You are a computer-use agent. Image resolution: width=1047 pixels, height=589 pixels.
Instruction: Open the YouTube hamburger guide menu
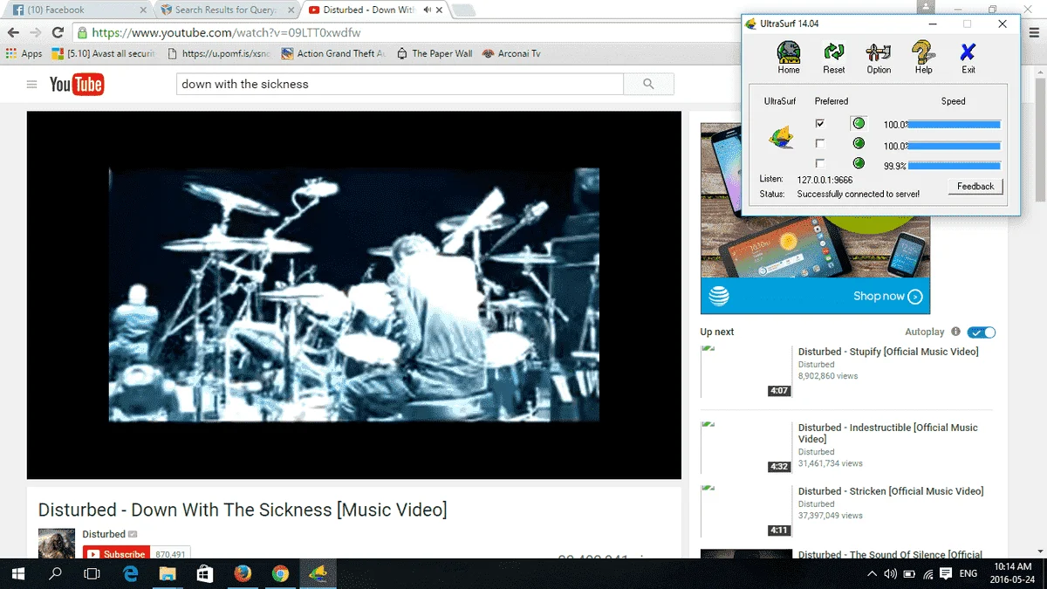(32, 85)
